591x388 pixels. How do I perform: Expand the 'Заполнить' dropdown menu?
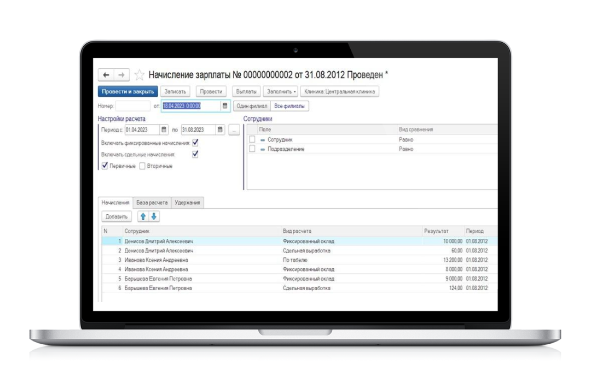point(282,92)
